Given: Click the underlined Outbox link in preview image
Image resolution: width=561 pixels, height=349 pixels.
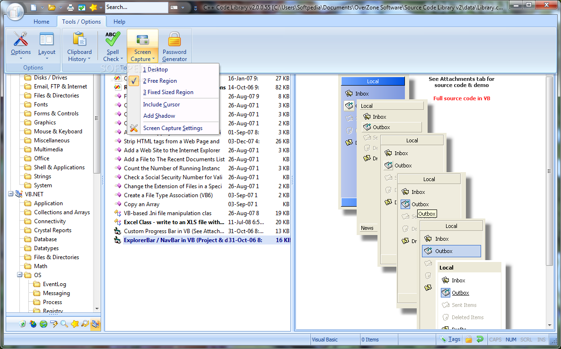Looking at the screenshot, I should click(x=460, y=293).
